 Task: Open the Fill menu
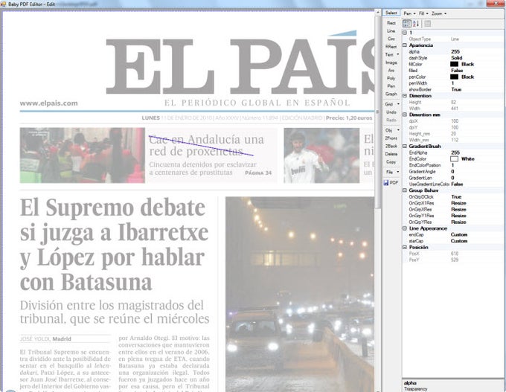click(423, 13)
